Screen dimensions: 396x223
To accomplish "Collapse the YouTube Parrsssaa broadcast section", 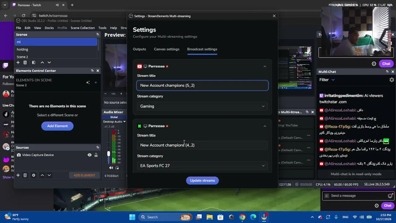I will click(265, 66).
